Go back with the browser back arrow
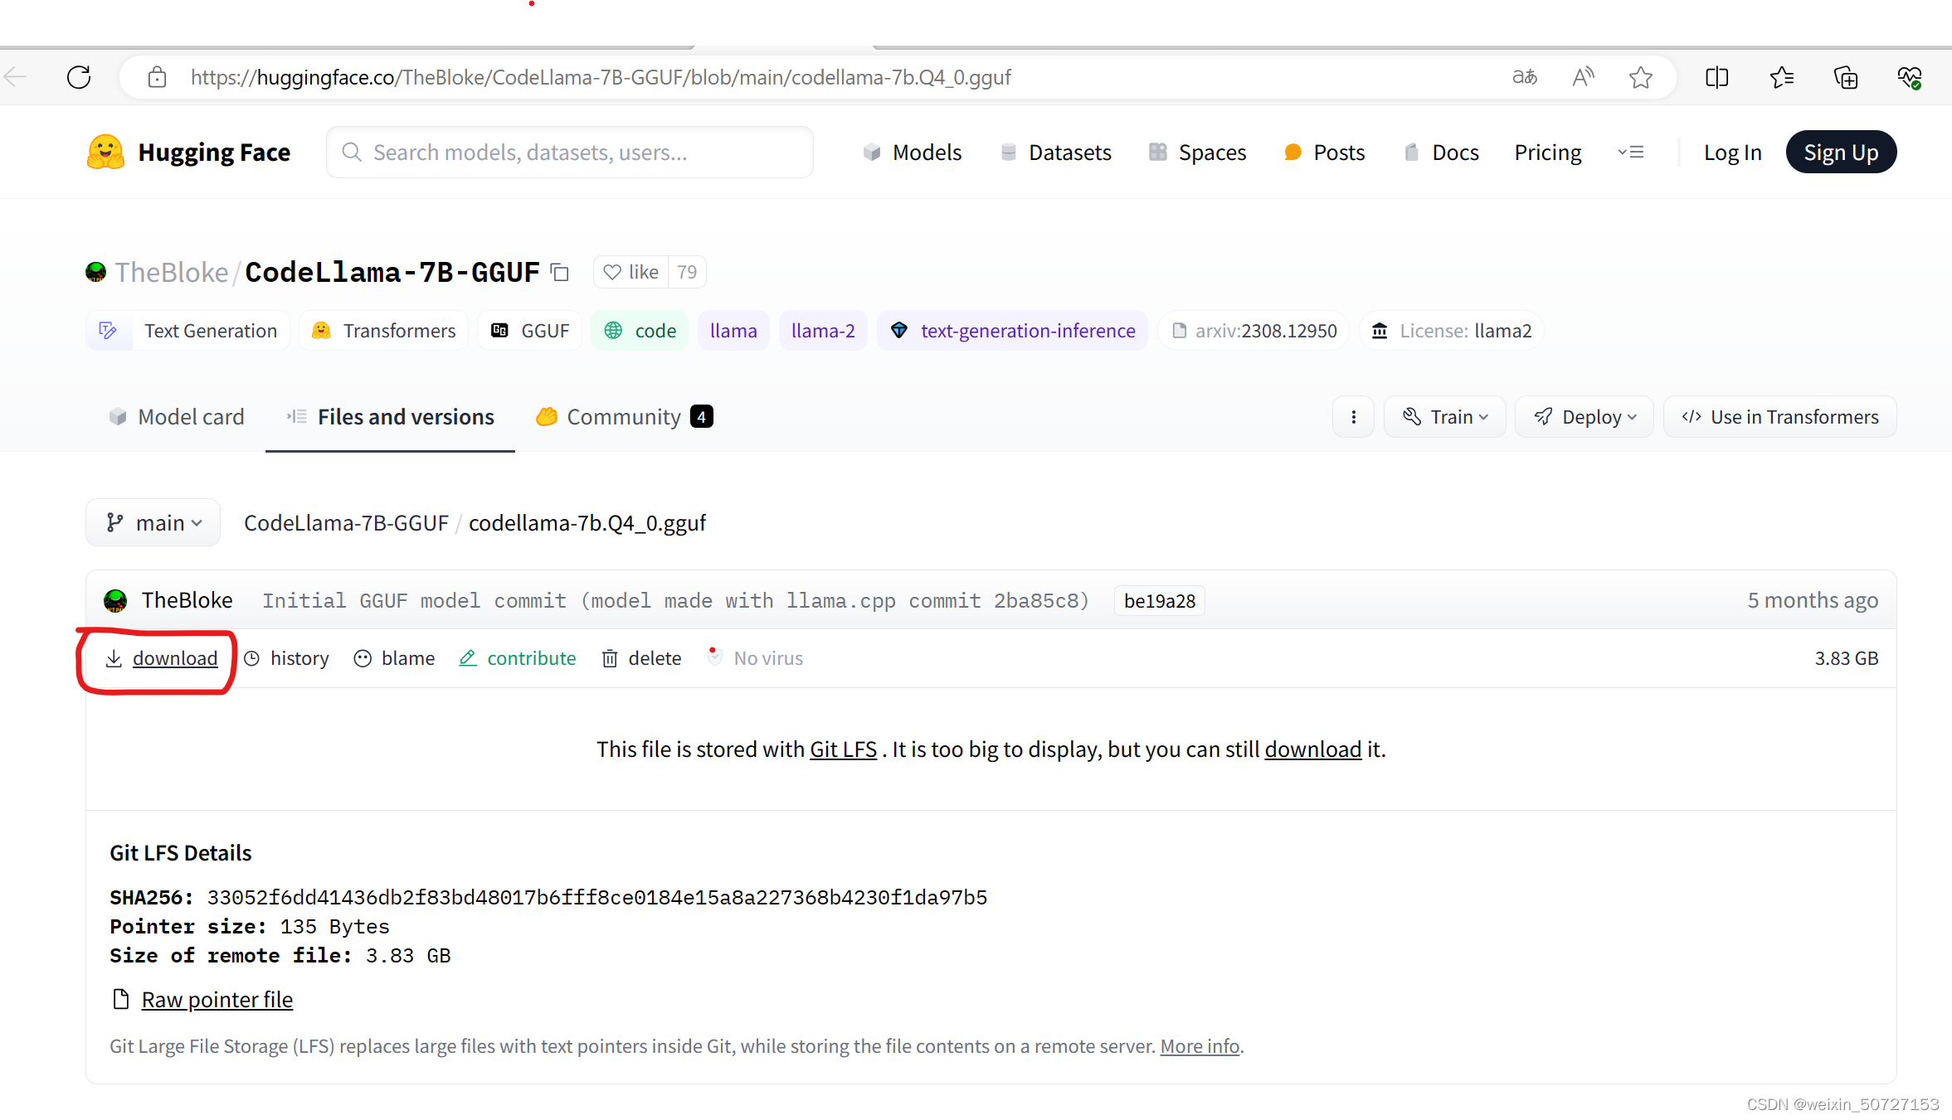The width and height of the screenshot is (1952, 1120). [15, 77]
